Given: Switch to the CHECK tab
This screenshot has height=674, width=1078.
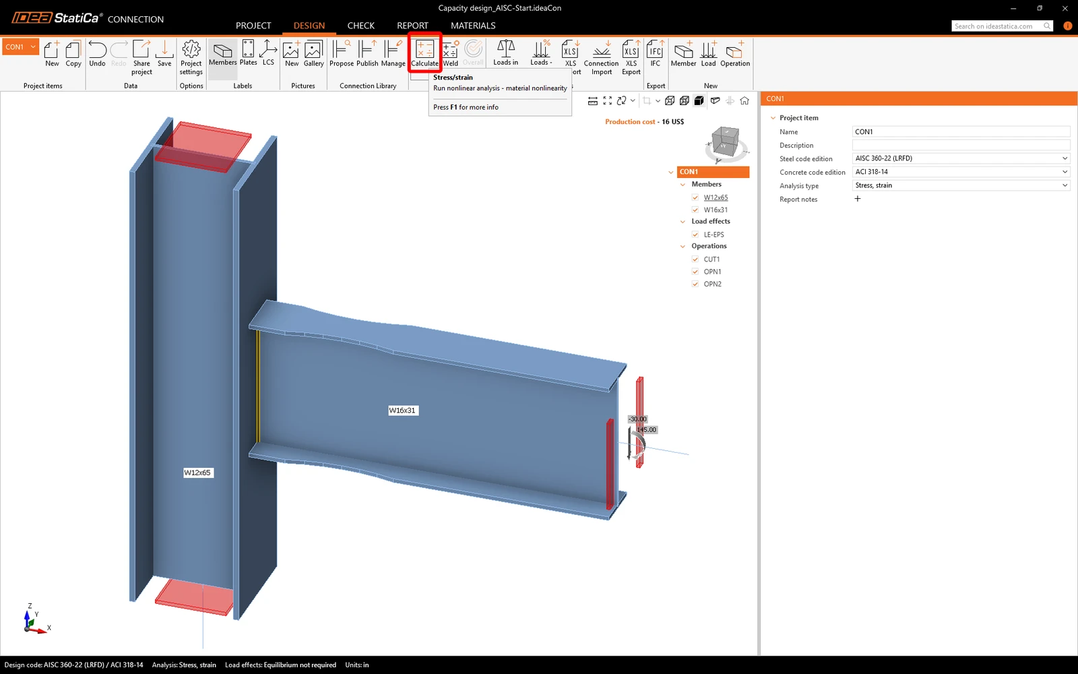Looking at the screenshot, I should (361, 26).
